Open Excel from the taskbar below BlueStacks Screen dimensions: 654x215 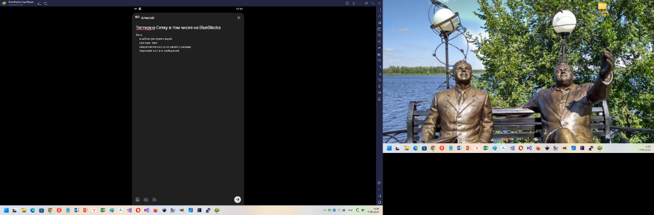tap(103, 210)
